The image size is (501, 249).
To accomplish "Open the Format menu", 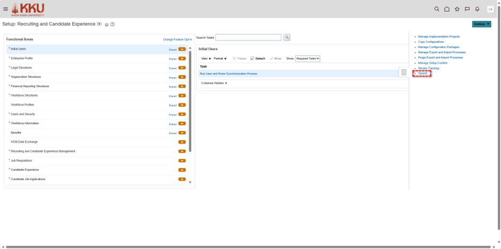I will click(220, 59).
